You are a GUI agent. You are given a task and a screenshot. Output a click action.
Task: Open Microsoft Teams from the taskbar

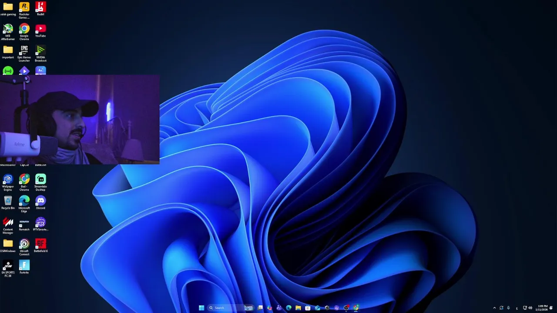click(278, 308)
